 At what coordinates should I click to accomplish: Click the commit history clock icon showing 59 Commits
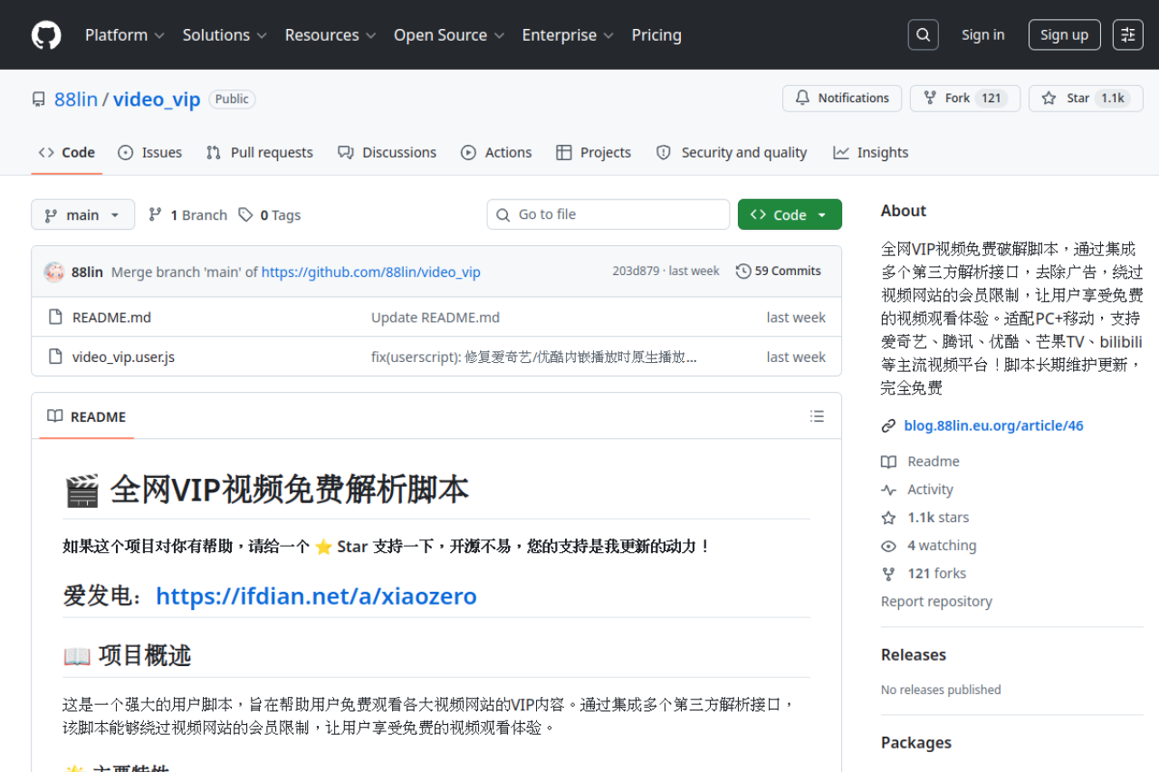click(743, 271)
